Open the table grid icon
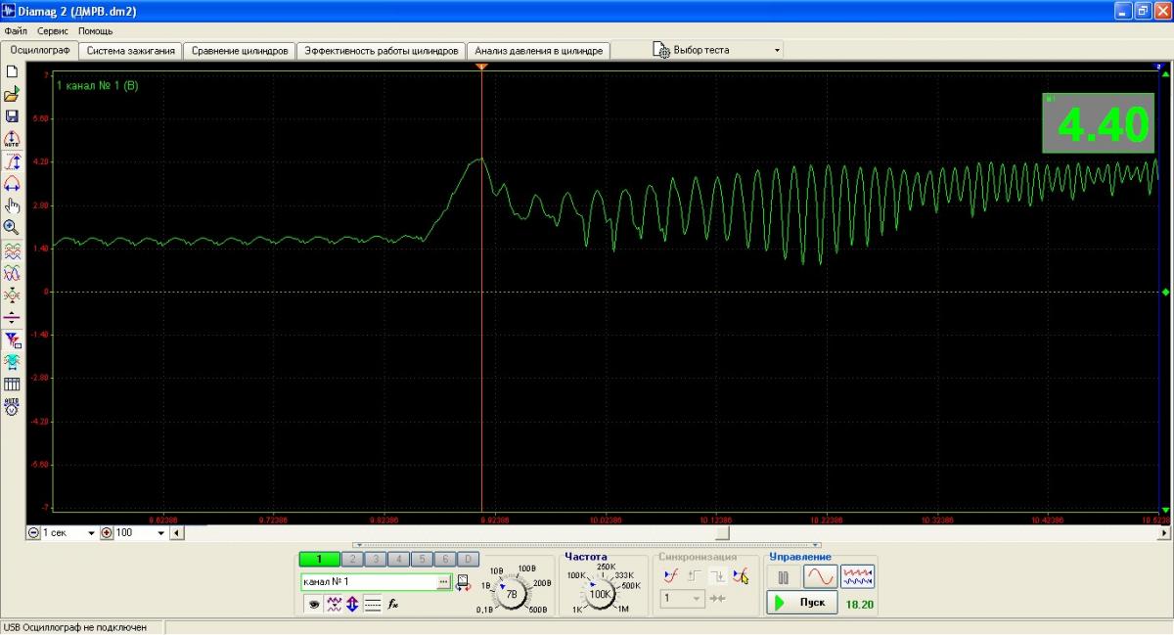1174x635 pixels. (x=12, y=384)
